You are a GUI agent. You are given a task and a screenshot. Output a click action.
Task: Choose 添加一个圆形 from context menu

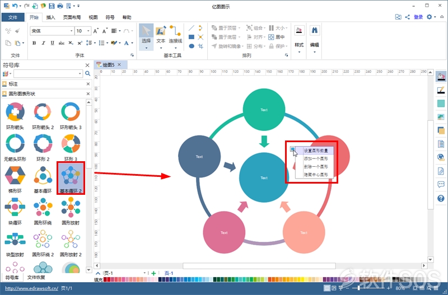(x=315, y=158)
